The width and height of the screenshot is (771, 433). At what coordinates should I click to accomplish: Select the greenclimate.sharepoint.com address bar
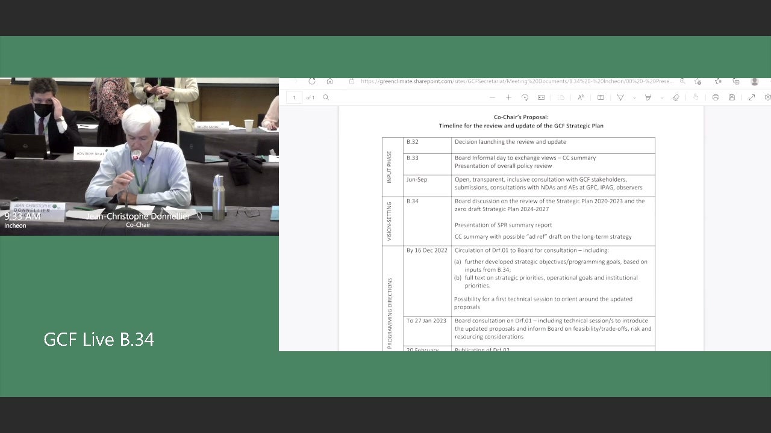pos(517,81)
